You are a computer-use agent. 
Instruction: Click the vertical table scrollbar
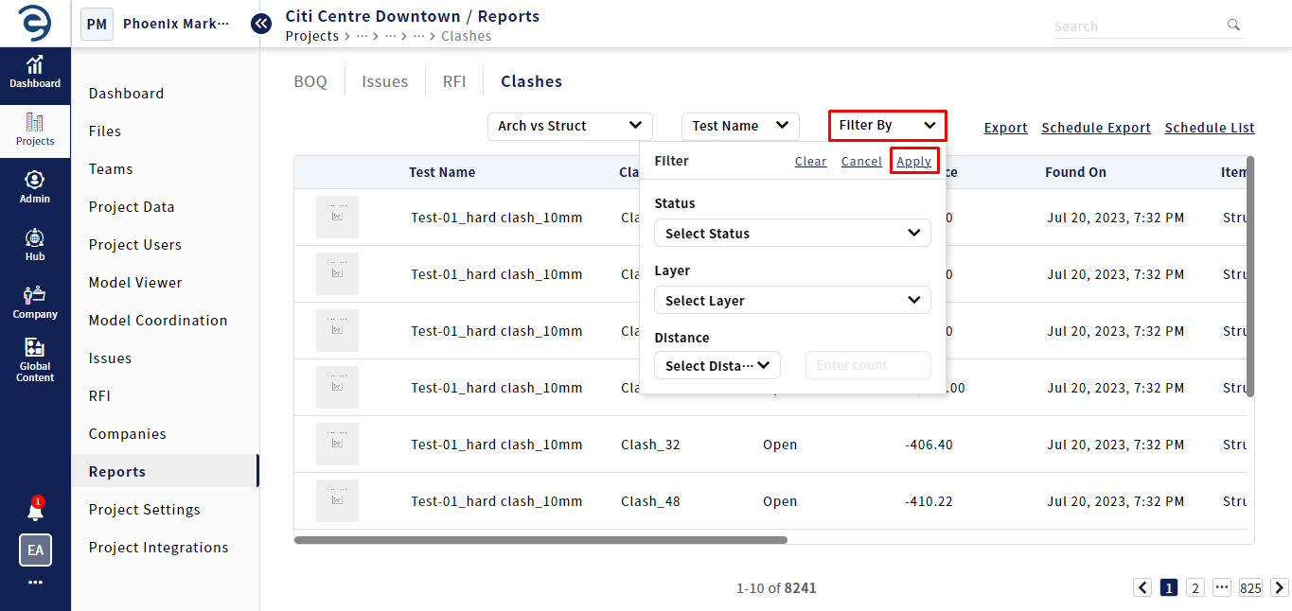tap(1250, 277)
